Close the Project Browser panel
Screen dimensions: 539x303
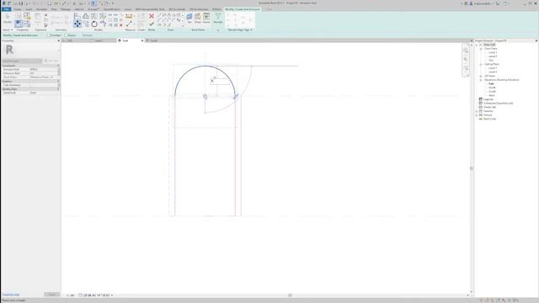coord(536,40)
